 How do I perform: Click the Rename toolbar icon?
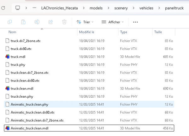click(37, 22)
